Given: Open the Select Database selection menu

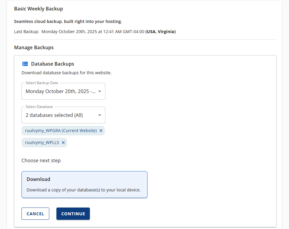Looking at the screenshot, I should tap(63, 115).
